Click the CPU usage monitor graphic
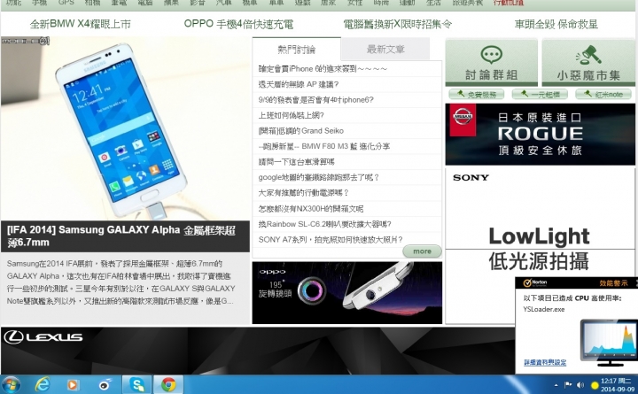This screenshot has width=638, height=394. pyautogui.click(x=609, y=343)
